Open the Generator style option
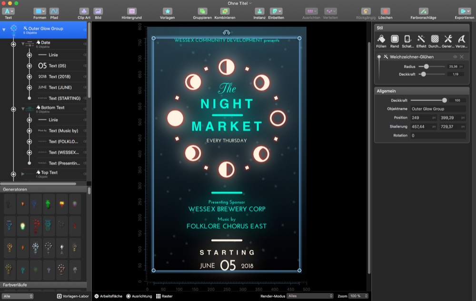This screenshot has height=301, width=476. tap(448, 41)
